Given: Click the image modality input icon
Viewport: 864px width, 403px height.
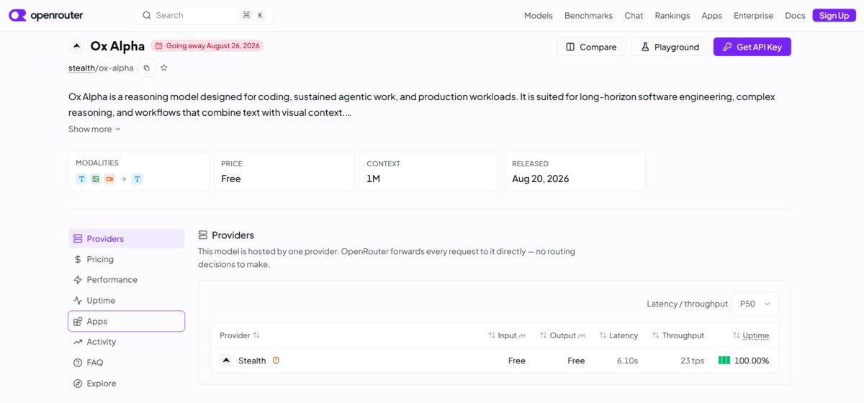Looking at the screenshot, I should [96, 178].
